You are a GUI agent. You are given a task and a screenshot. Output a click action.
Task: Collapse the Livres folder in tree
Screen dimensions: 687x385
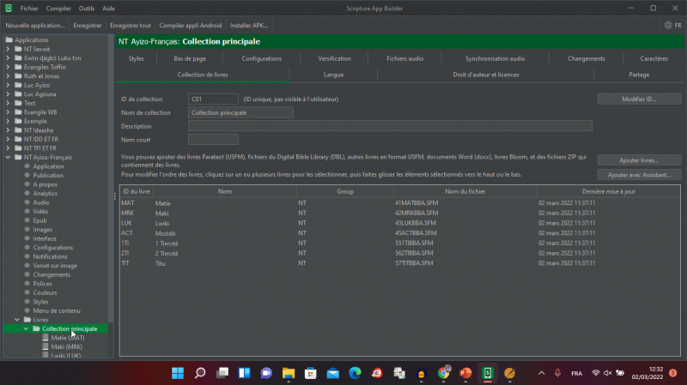tap(17, 320)
